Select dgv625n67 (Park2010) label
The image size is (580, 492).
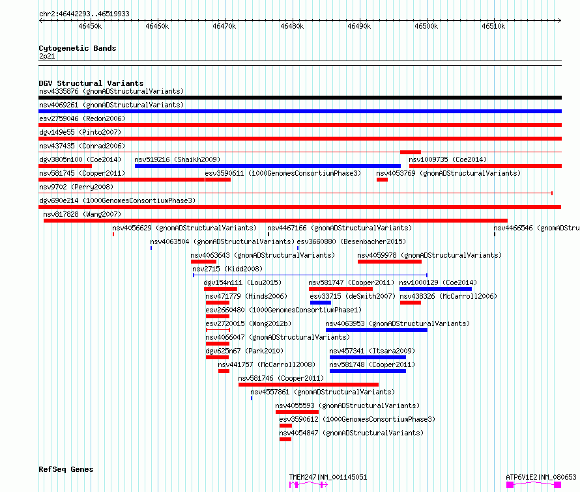click(244, 351)
